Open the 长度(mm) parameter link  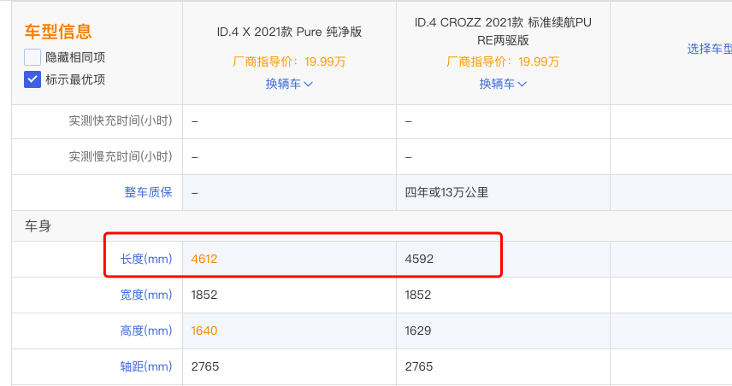[146, 260]
